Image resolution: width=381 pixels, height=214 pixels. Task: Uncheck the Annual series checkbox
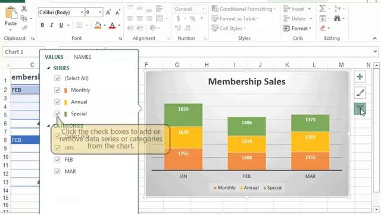point(57,102)
